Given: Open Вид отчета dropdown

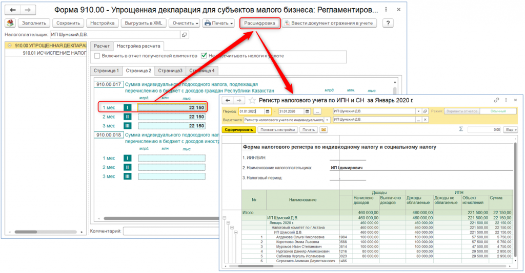Looking at the screenshot, I should click(327, 120).
